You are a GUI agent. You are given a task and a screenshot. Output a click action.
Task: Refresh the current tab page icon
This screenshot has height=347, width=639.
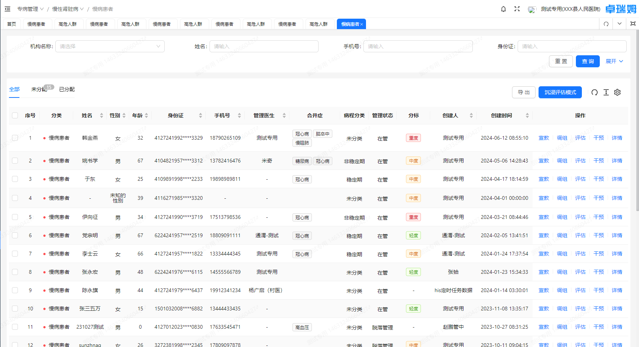606,24
